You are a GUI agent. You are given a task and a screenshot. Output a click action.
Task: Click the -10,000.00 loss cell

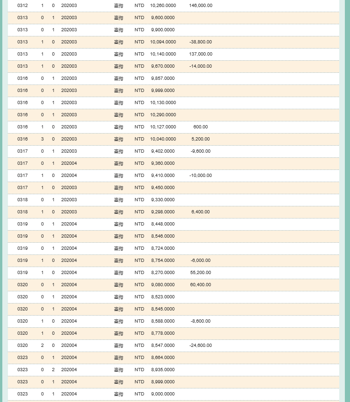tap(201, 176)
